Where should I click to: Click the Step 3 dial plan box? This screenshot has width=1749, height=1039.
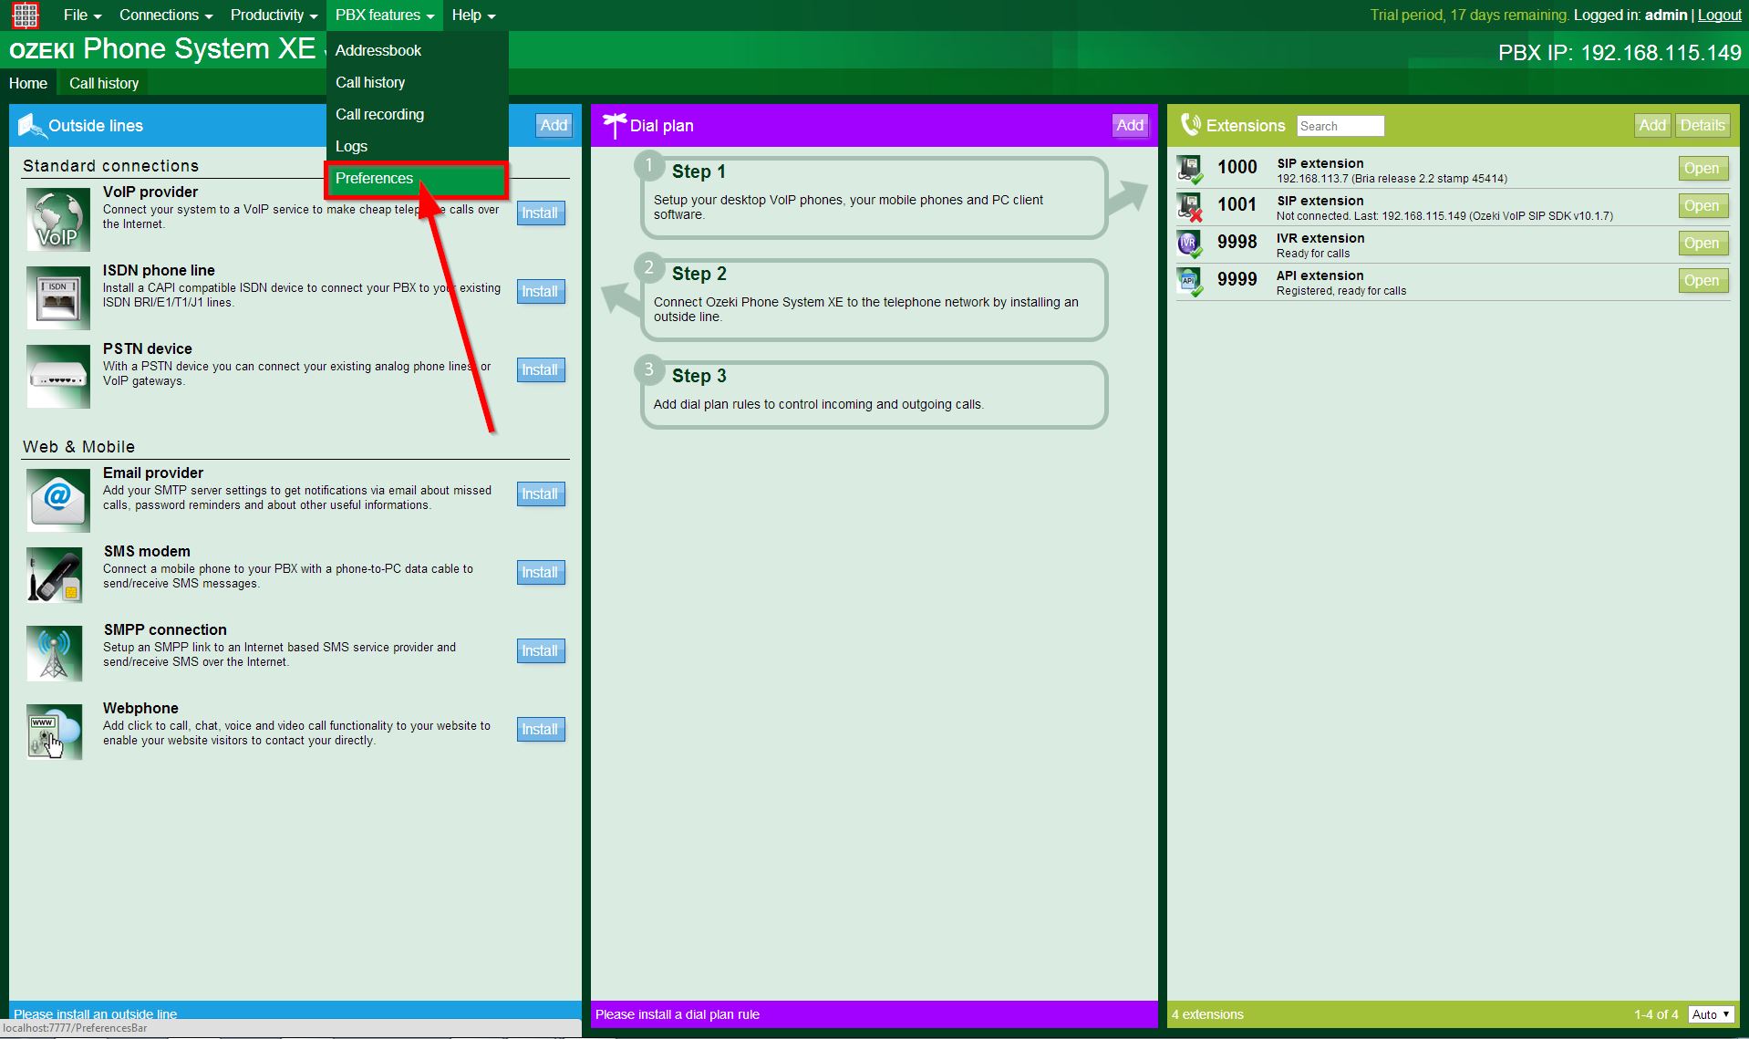[x=874, y=395]
